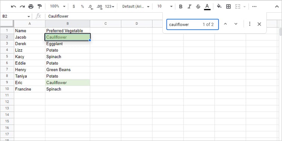Screen dimensions: 282x141
Task: Collapse the toolbar with the up chevron
Action: click(x=277, y=7)
